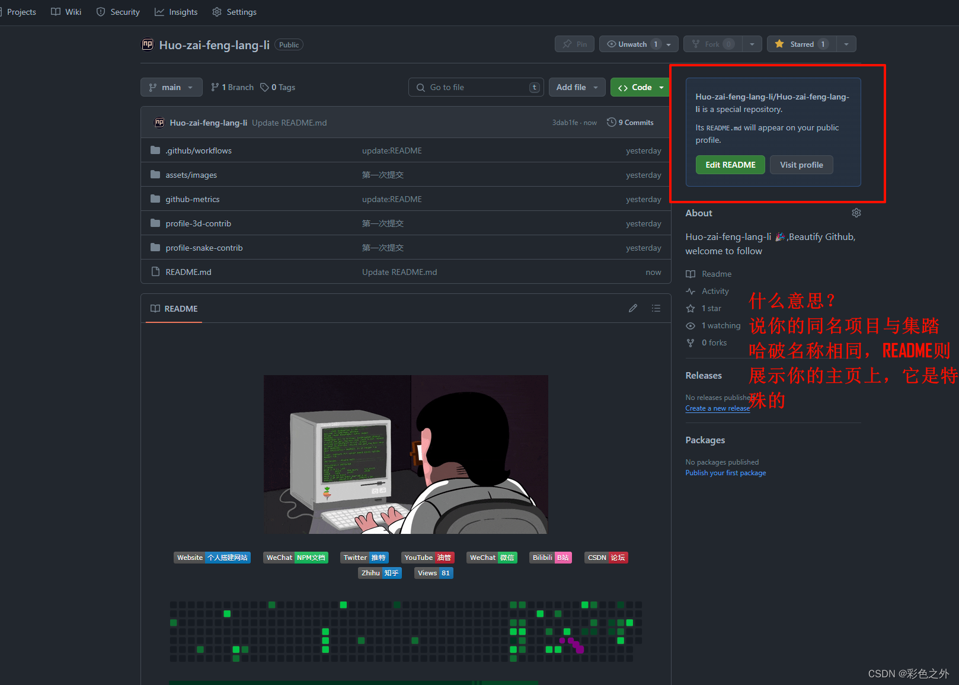This screenshot has width=959, height=685.
Task: Open the README outline list icon
Action: tap(656, 308)
